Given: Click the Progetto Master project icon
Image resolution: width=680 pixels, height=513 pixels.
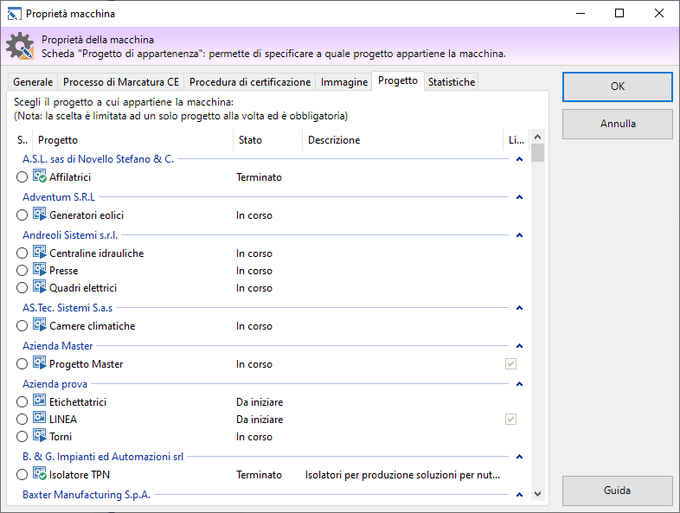Looking at the screenshot, I should pyautogui.click(x=39, y=364).
